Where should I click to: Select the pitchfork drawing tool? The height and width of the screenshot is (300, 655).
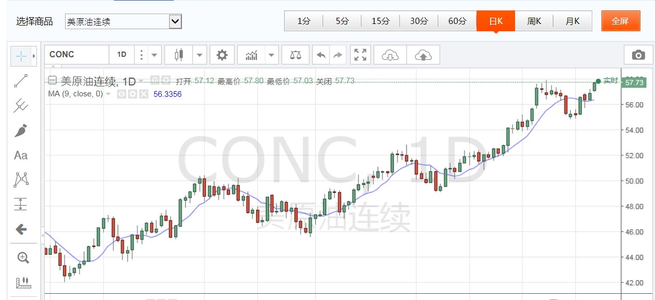(20, 105)
